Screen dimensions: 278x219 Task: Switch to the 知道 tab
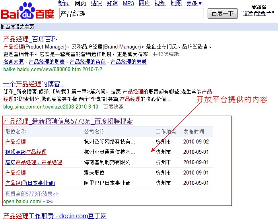(113, 3)
